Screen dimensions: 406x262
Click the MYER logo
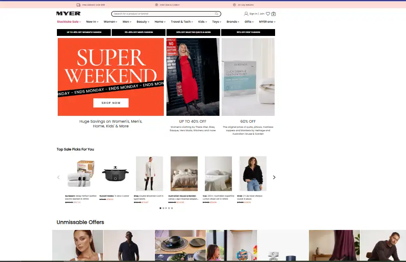(x=68, y=13)
